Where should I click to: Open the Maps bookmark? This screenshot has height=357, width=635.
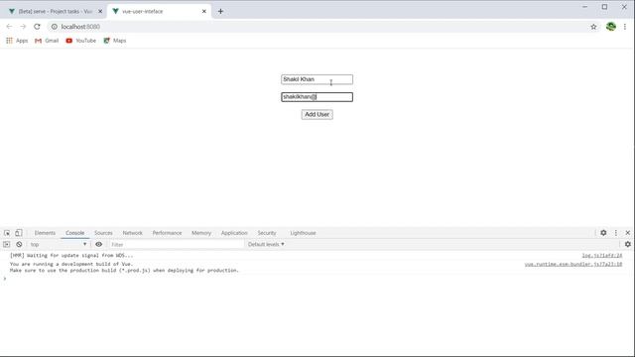tap(115, 41)
